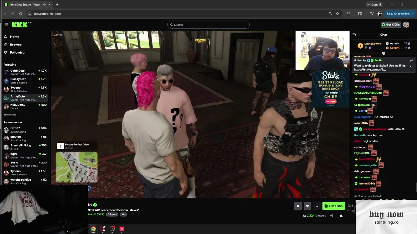Focus the Kick search box
Viewport: 417px width, 234px height.
[208, 25]
